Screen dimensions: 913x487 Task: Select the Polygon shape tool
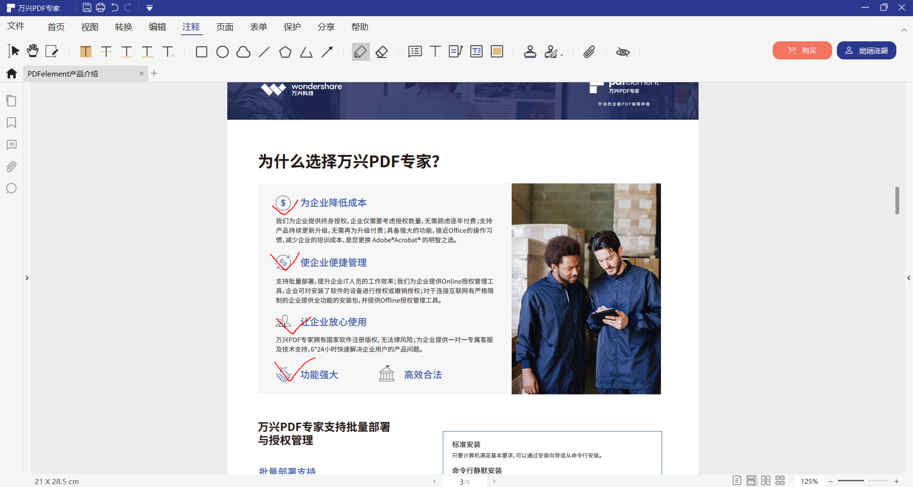285,51
